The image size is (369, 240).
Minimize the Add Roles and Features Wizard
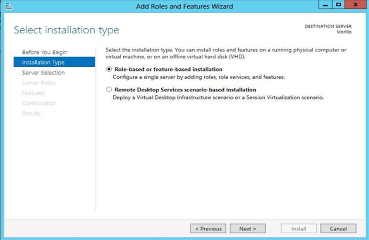tap(325, 5)
